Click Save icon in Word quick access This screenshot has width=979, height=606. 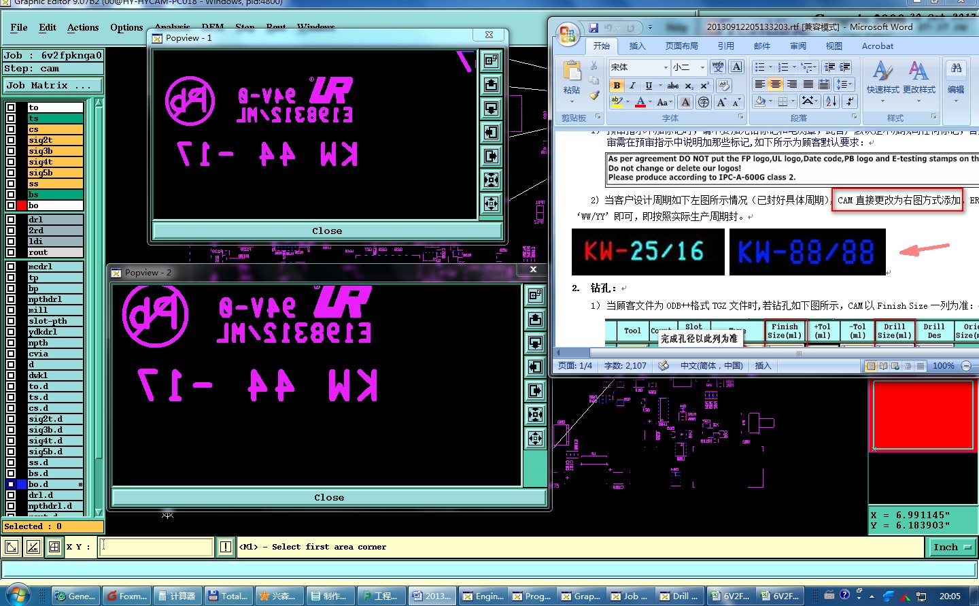(x=594, y=28)
